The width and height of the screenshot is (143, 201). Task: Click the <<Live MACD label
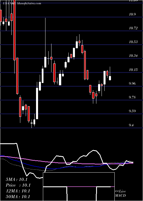point(120,194)
